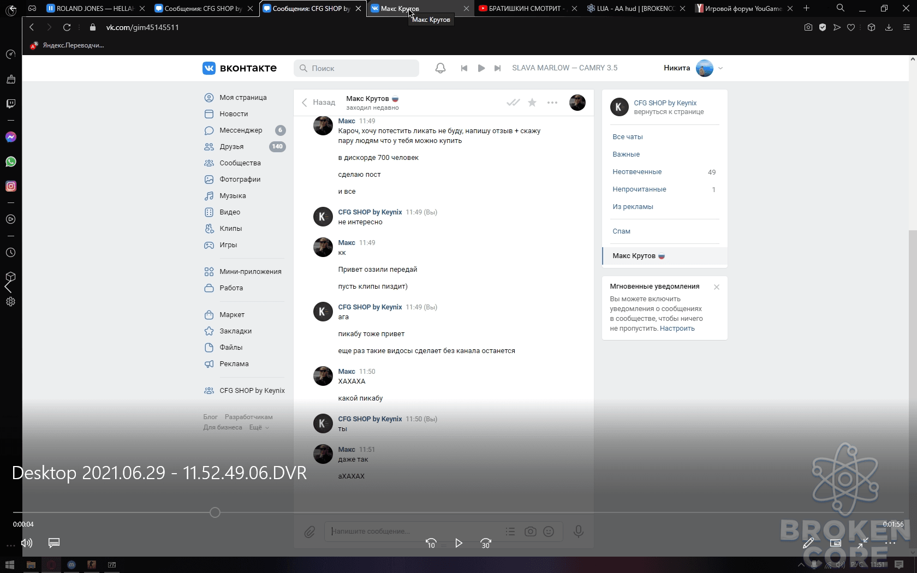
Task: Click the double-checkmark mark-answered icon
Action: point(513,103)
